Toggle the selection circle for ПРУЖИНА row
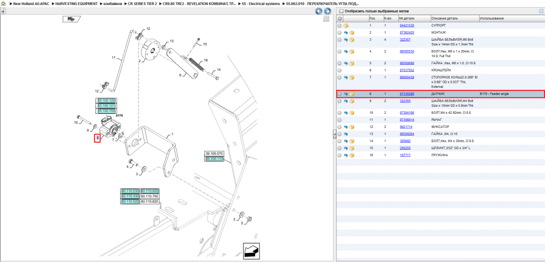 (x=340, y=155)
